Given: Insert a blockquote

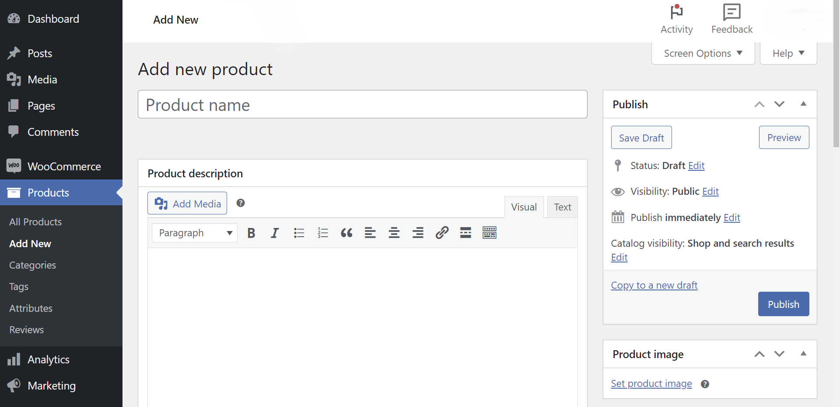Looking at the screenshot, I should tap(346, 233).
